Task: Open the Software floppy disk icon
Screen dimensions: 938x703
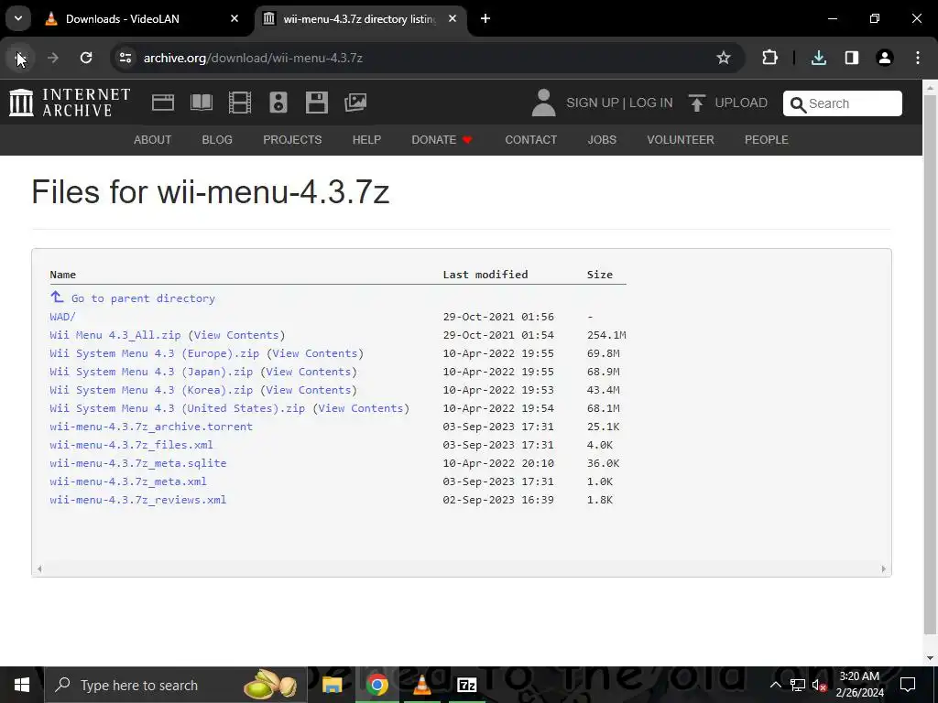Action: (x=316, y=103)
